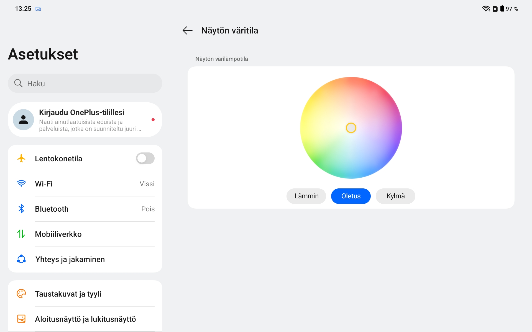Click the 97 % battery percentage
Image resolution: width=532 pixels, height=332 pixels.
pos(512,9)
